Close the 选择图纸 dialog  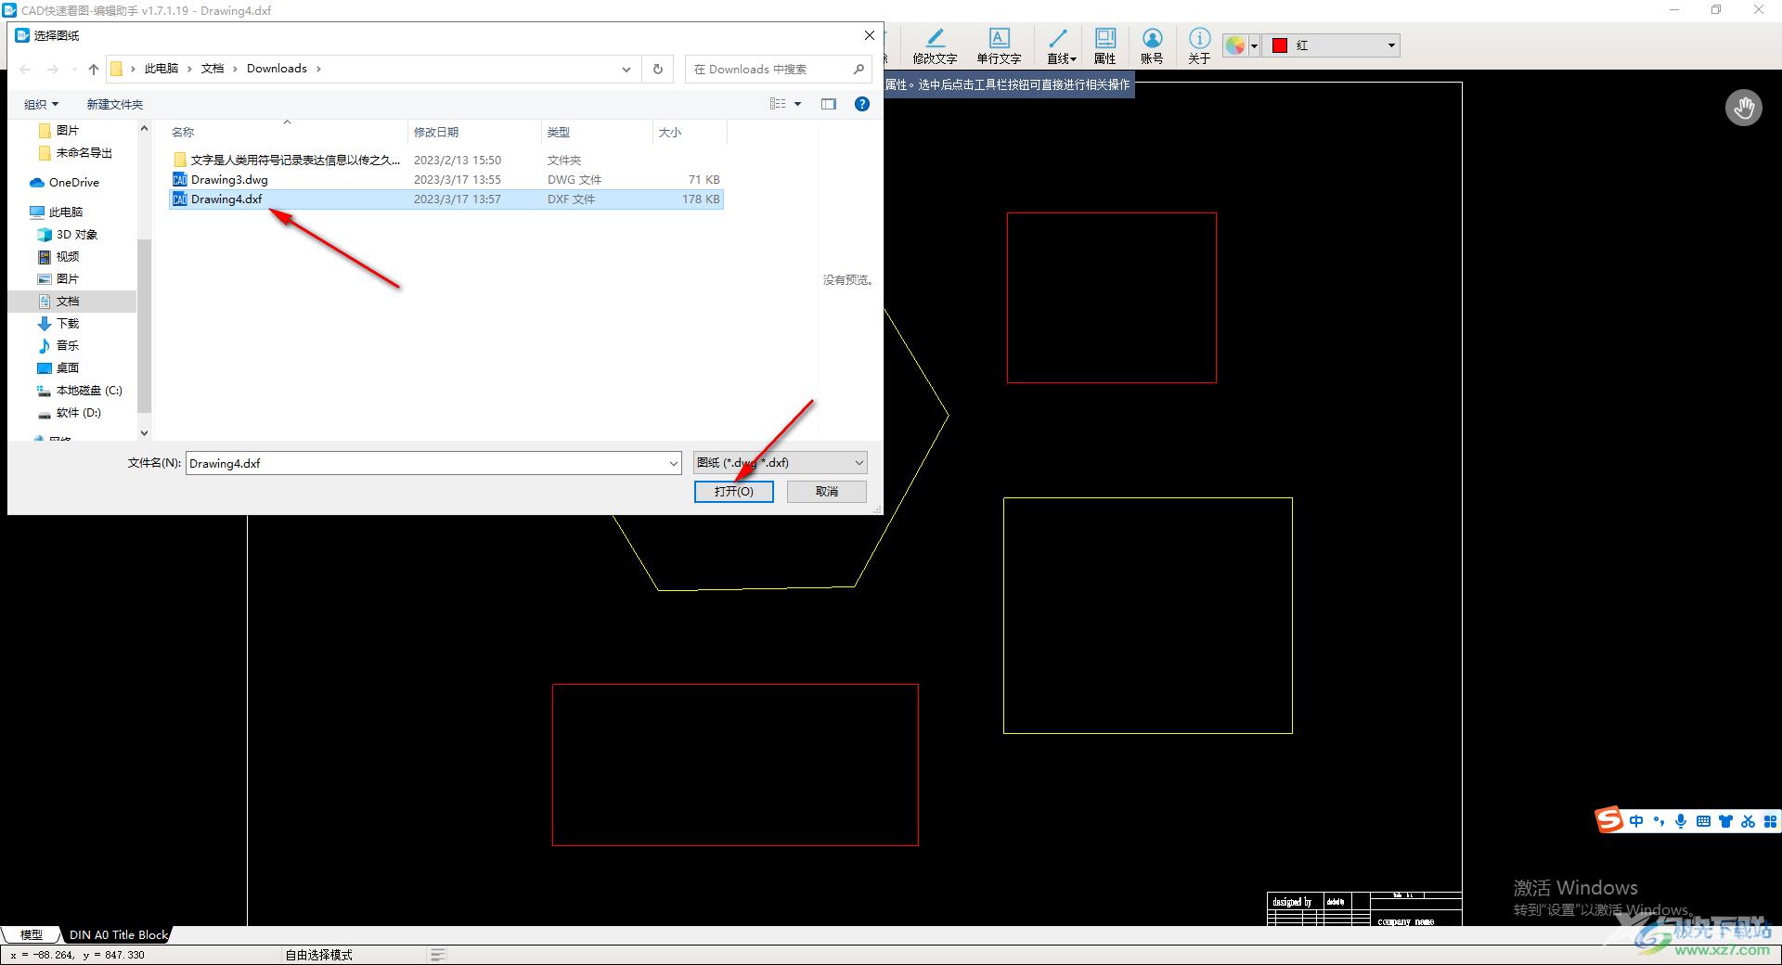pos(869,35)
